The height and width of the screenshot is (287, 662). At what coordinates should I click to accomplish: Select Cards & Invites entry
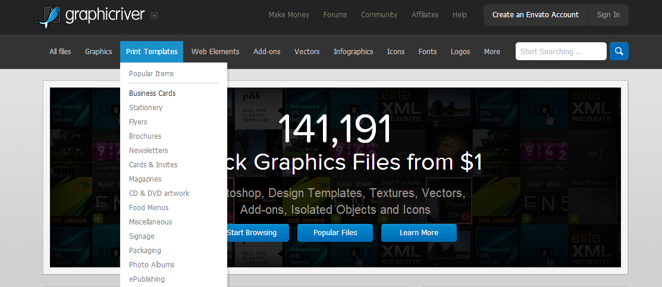point(153,165)
